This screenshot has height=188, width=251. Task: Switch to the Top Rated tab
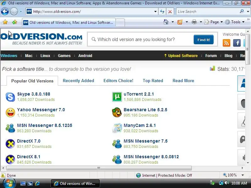pyautogui.click(x=153, y=81)
